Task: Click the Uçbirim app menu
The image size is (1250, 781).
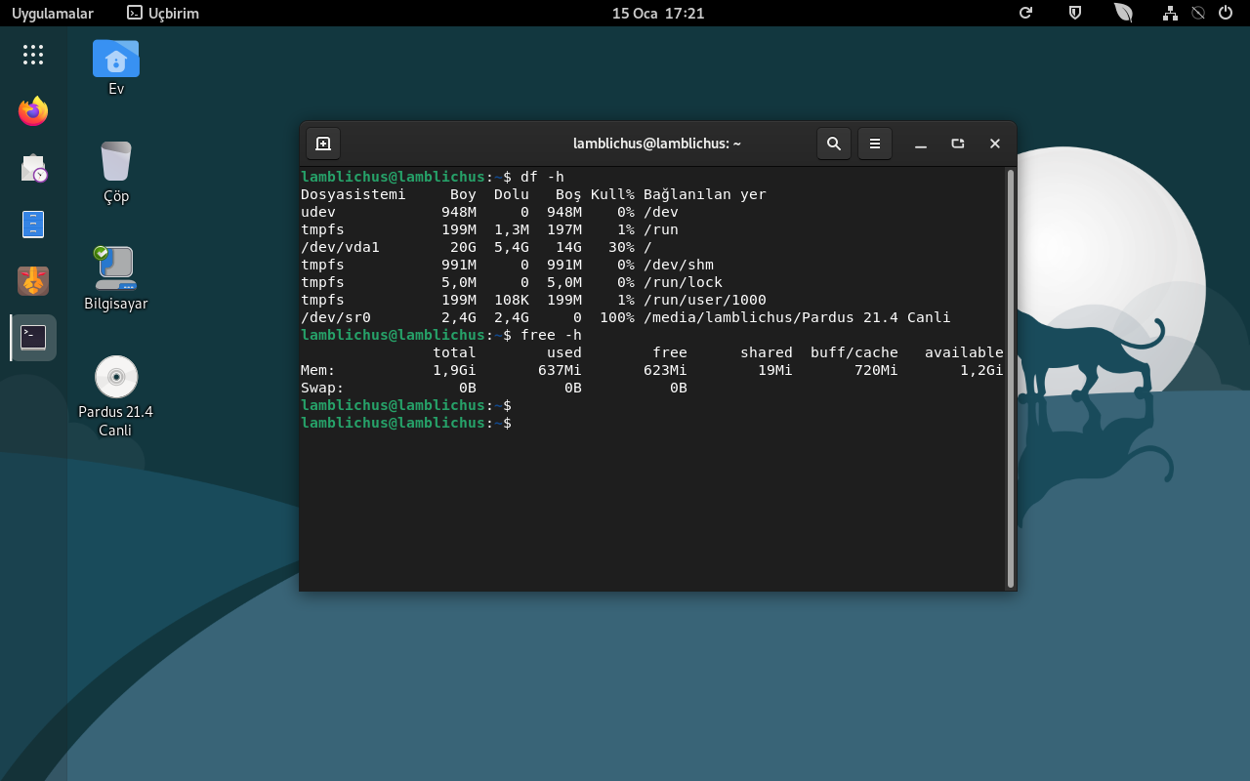Action: 163,13
